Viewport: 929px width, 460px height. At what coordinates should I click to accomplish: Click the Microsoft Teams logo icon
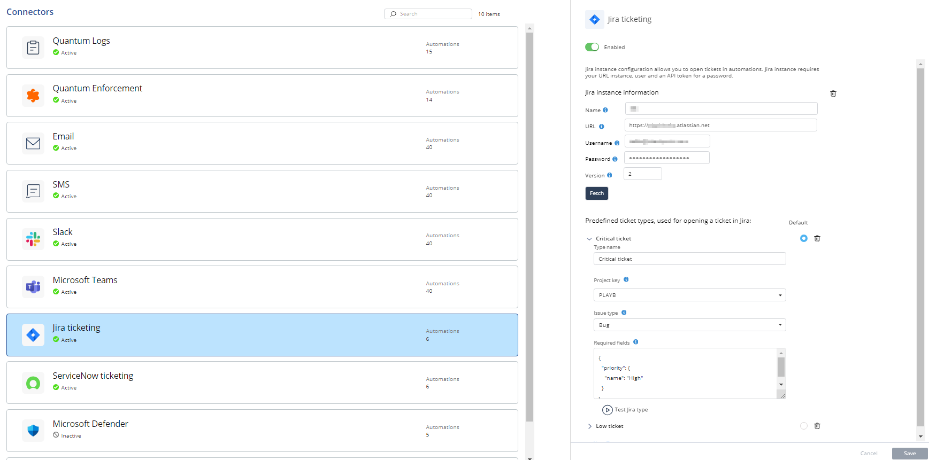point(33,287)
